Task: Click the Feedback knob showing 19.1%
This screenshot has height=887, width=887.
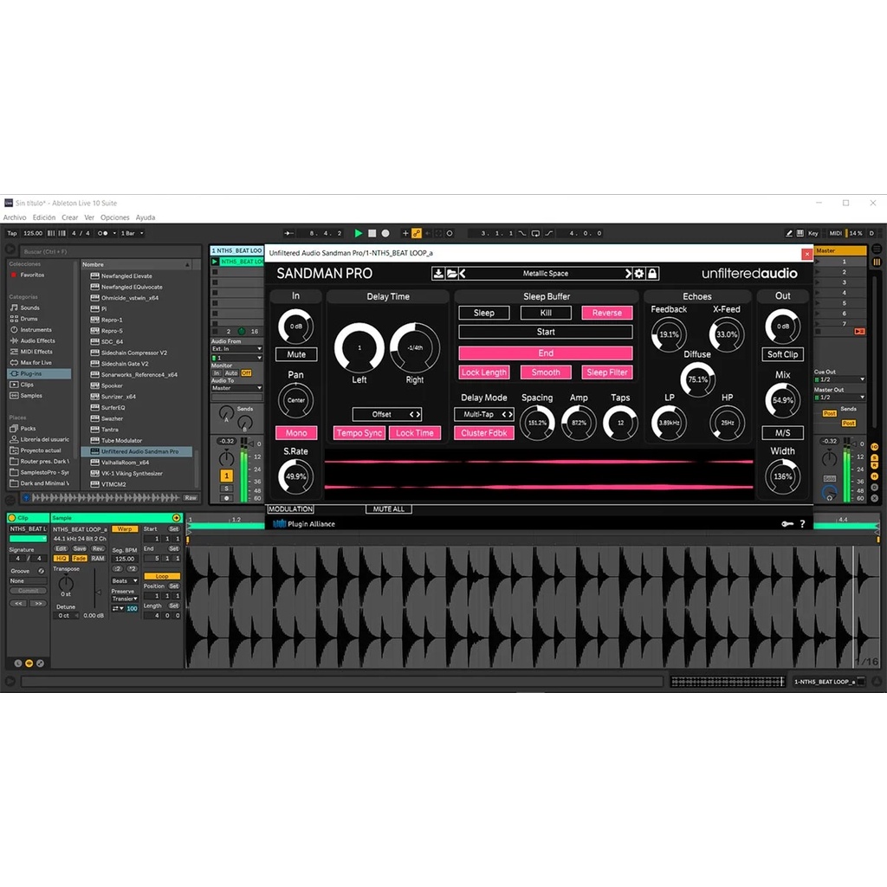Action: coord(669,334)
